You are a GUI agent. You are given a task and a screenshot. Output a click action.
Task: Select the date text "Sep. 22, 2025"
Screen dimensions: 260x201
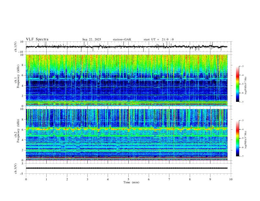pos(92,39)
